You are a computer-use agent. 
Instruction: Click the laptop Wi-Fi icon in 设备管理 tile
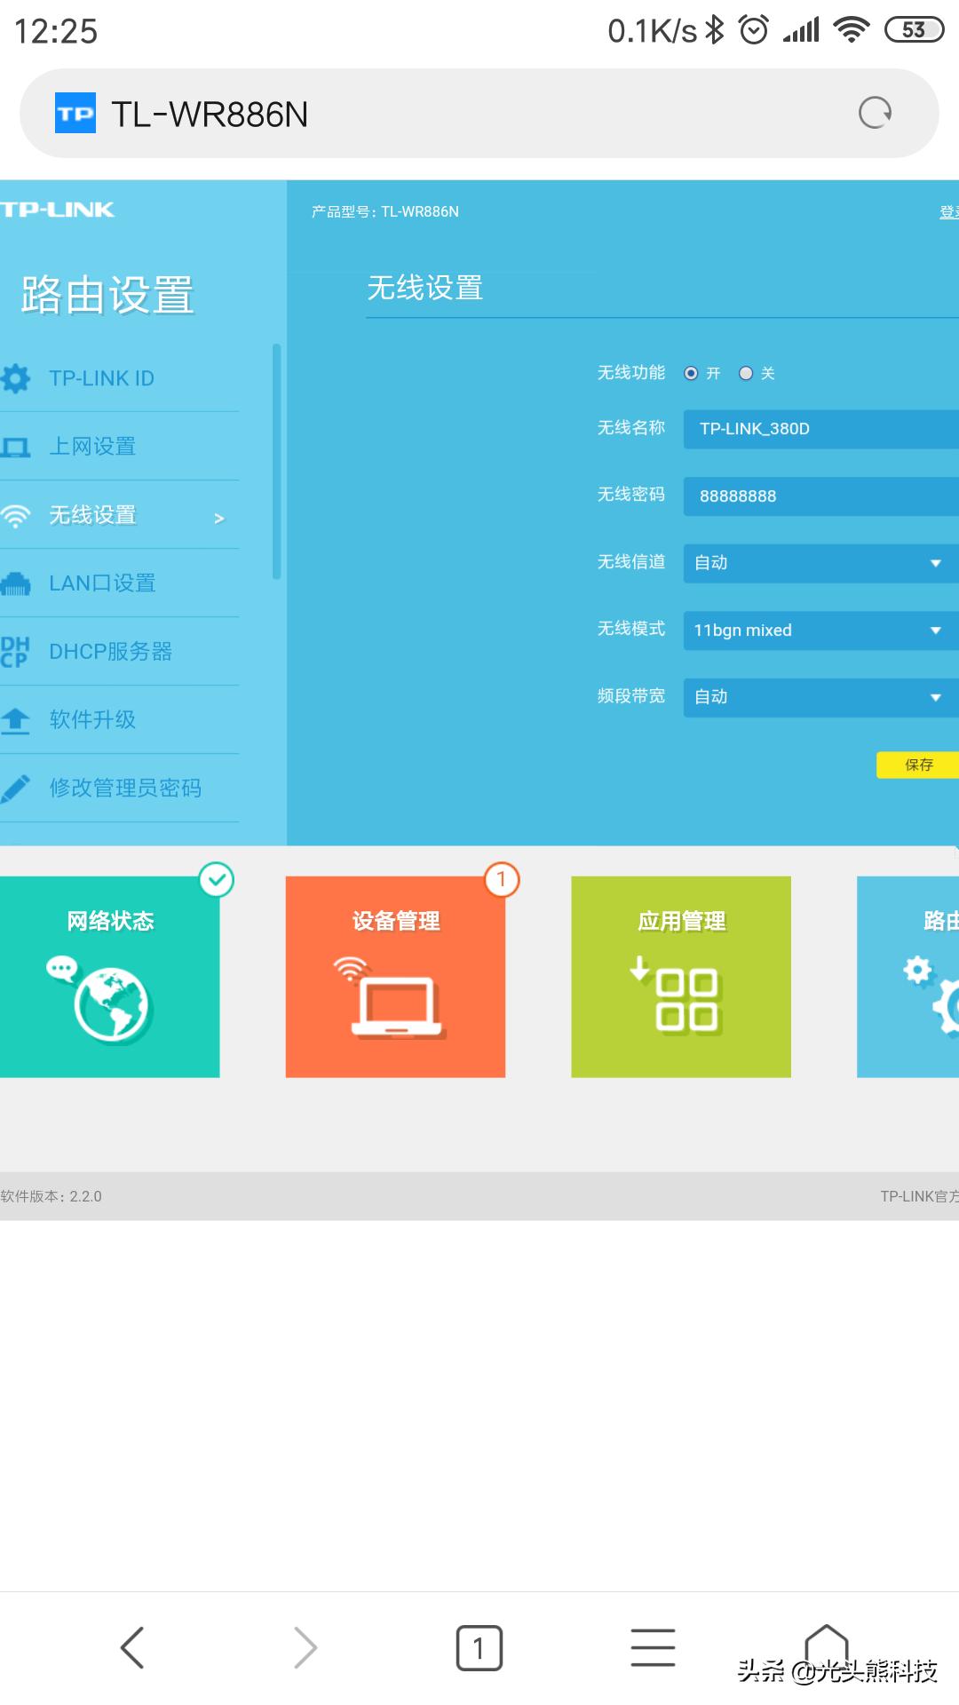(389, 996)
